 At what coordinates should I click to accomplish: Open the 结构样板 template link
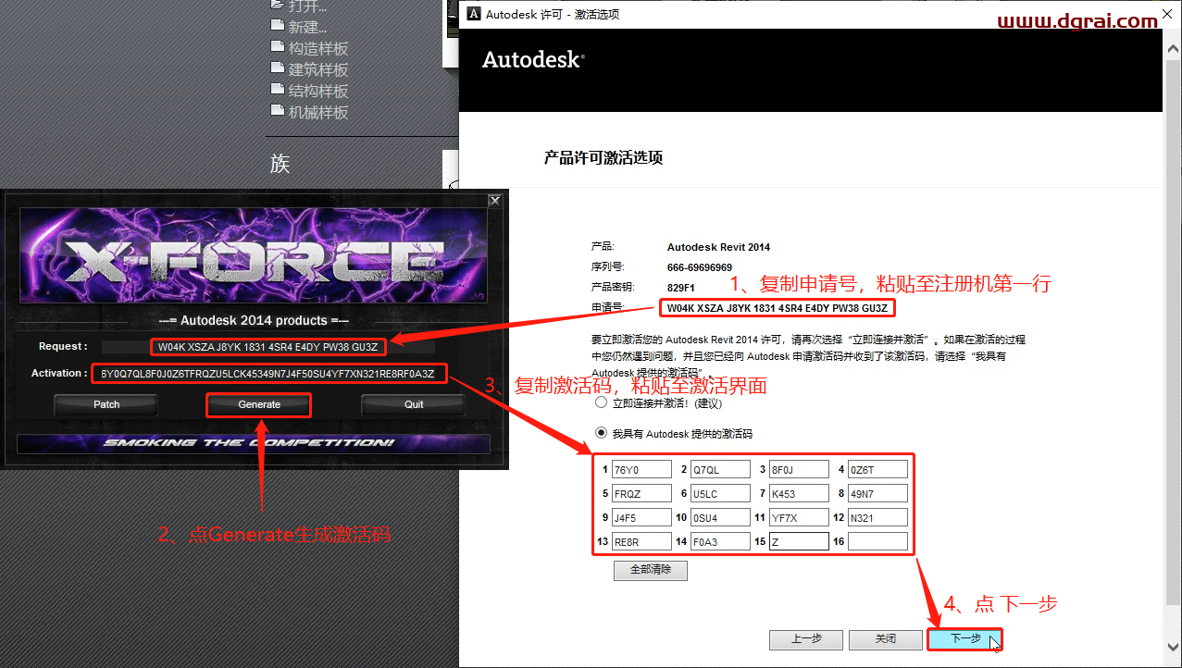pyautogui.click(x=318, y=91)
